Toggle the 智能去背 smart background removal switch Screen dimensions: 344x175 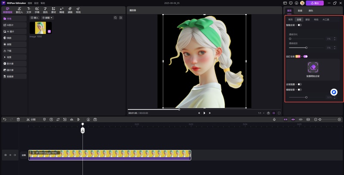300,25
